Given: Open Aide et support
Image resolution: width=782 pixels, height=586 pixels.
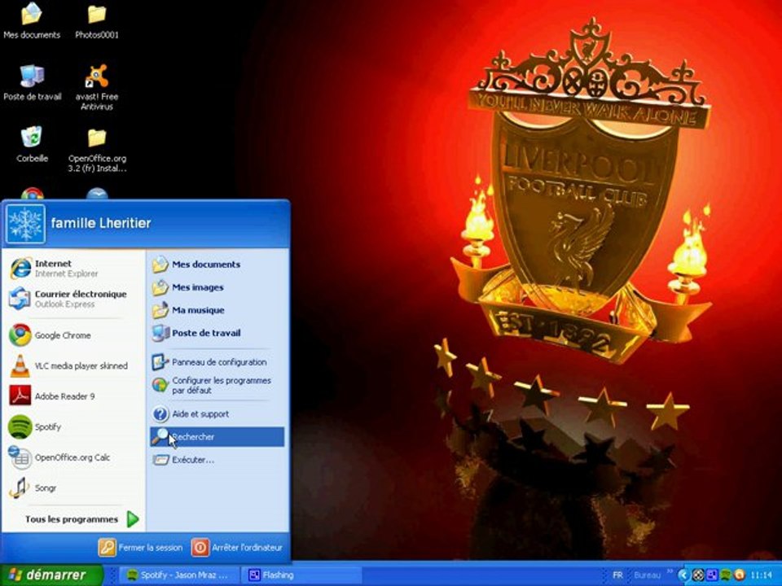Looking at the screenshot, I should pos(217,414).
